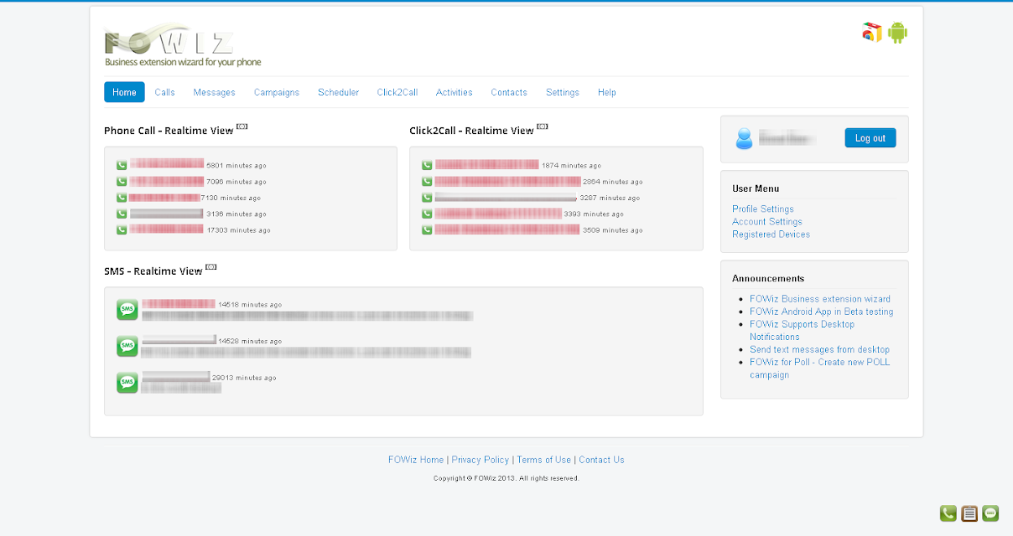Open FOWiz for Poll campaign announcement
The height and width of the screenshot is (536, 1013).
[820, 368]
